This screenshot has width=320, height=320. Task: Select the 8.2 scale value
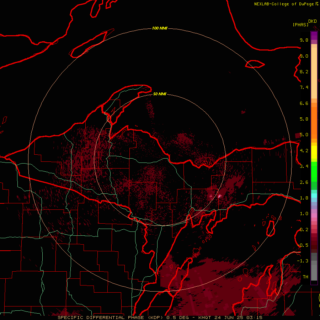click(x=304, y=71)
